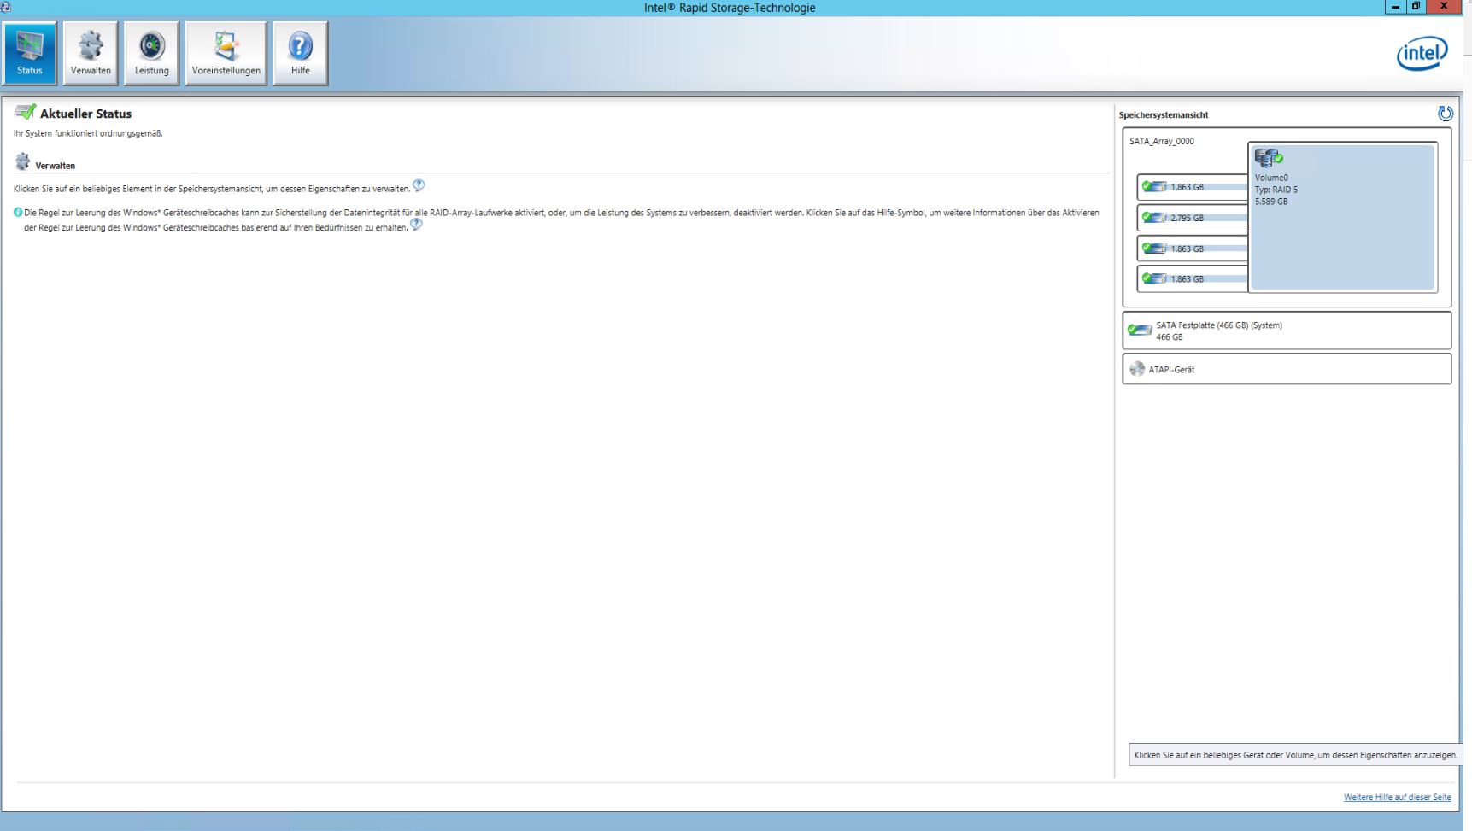Click SATA_Array_0000 label
1472x831 pixels.
[x=1162, y=142]
